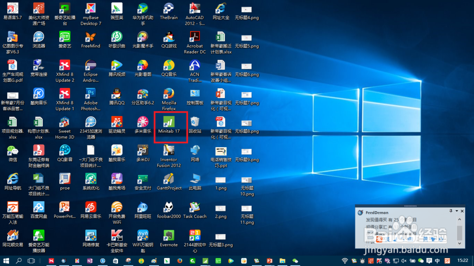Launch the XMind 8 Update 2 shortcut
Viewport: 474px width, 266px height.
tap(64, 71)
